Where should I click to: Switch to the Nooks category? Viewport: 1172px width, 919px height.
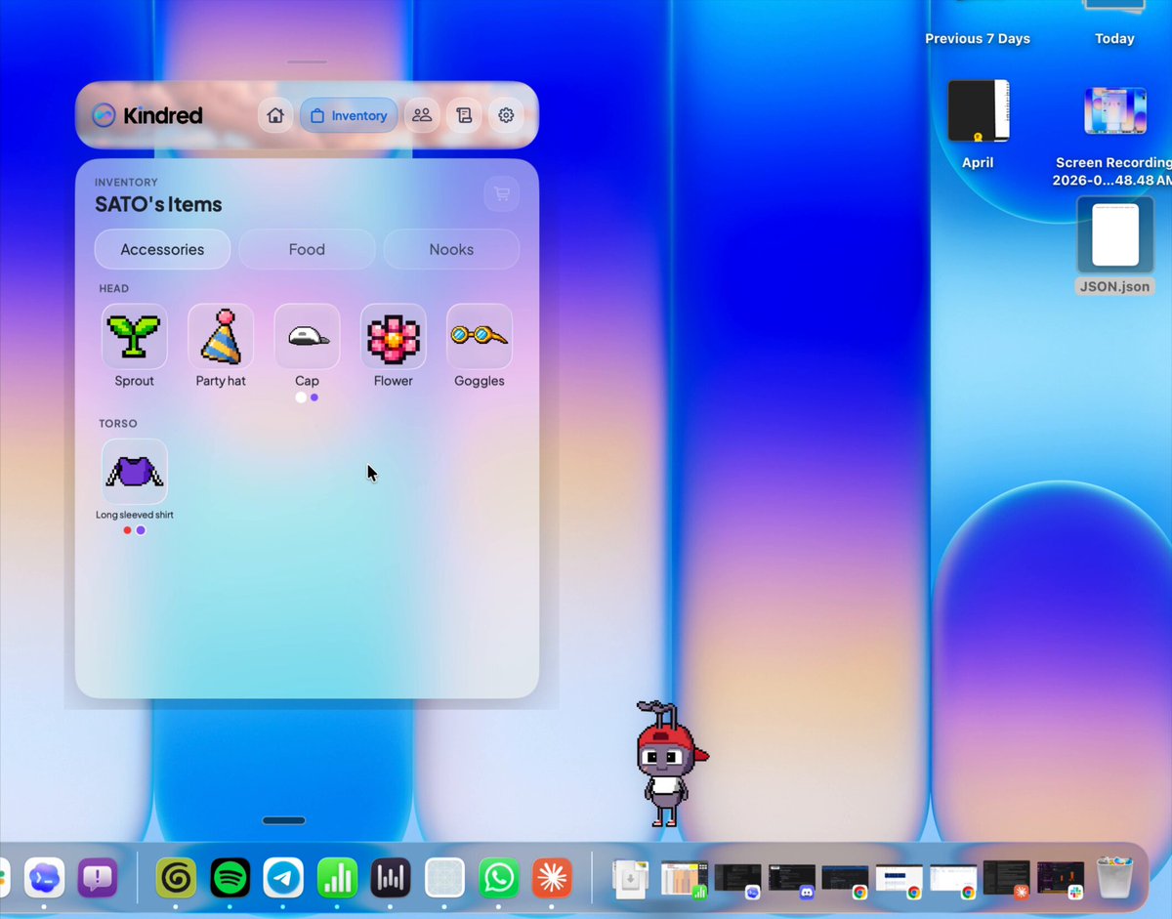tap(451, 249)
